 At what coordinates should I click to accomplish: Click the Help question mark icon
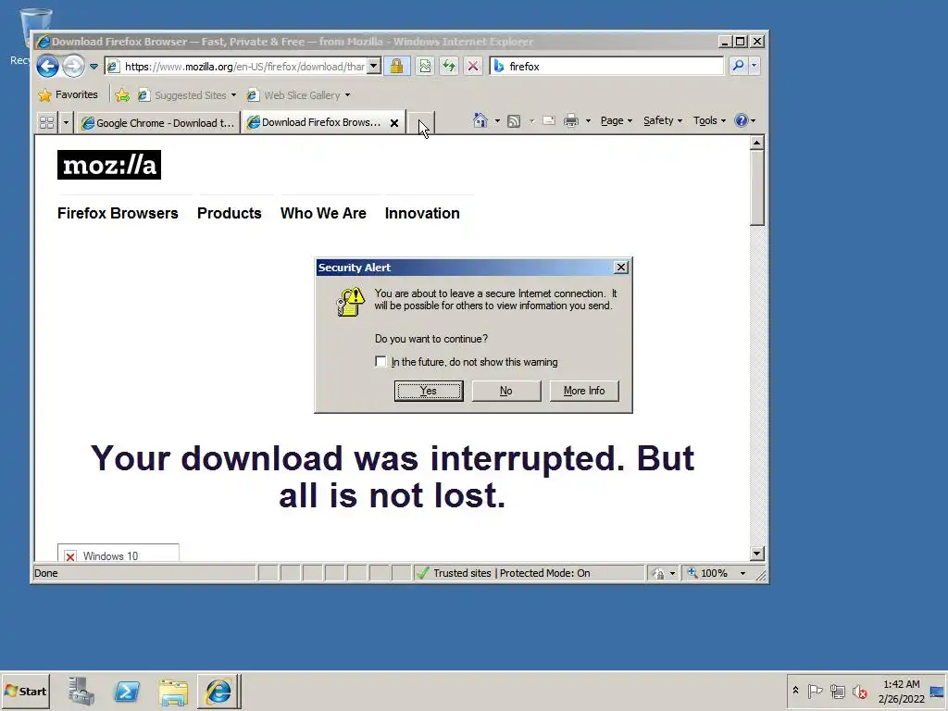click(x=742, y=120)
